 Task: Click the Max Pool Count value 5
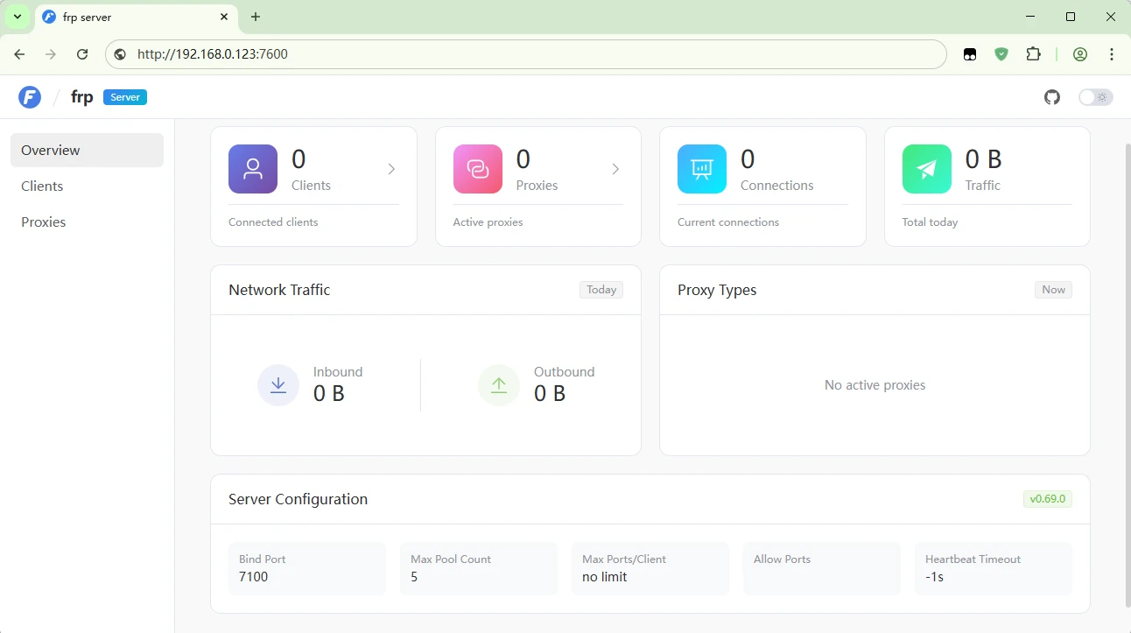click(414, 577)
